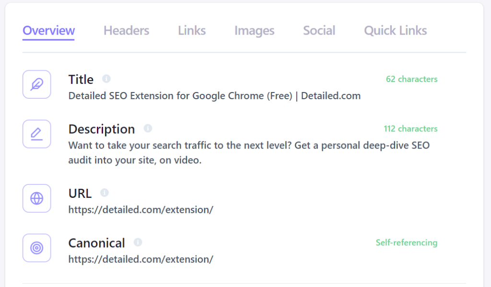The image size is (491, 287).
Task: Click the target icon beside Canonical
Action: tap(36, 248)
